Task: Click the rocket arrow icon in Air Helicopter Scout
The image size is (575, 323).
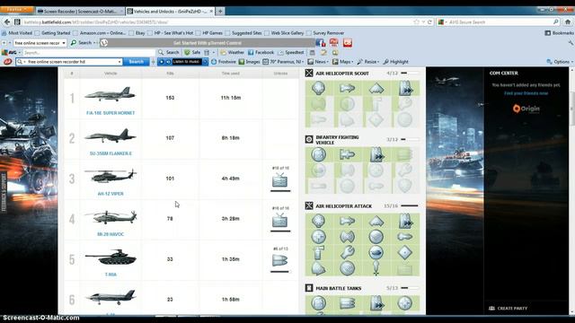Action: (348, 88)
